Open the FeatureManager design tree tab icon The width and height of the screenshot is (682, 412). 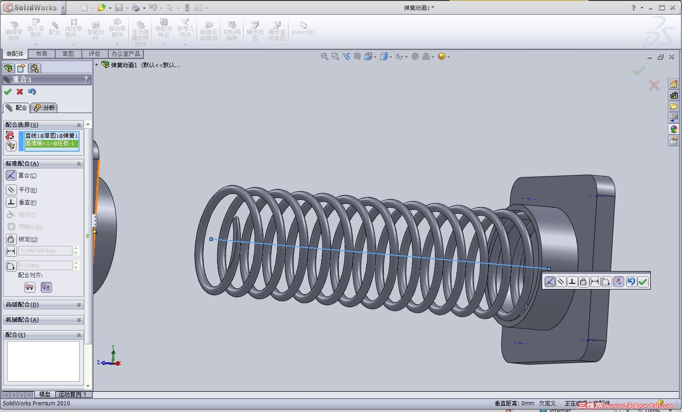8,68
